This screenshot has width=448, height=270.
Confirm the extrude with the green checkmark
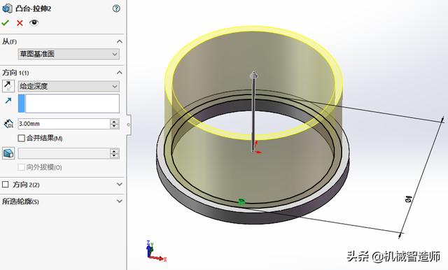coord(6,23)
